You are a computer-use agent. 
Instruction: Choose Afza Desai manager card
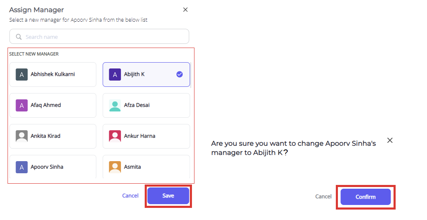click(x=146, y=105)
